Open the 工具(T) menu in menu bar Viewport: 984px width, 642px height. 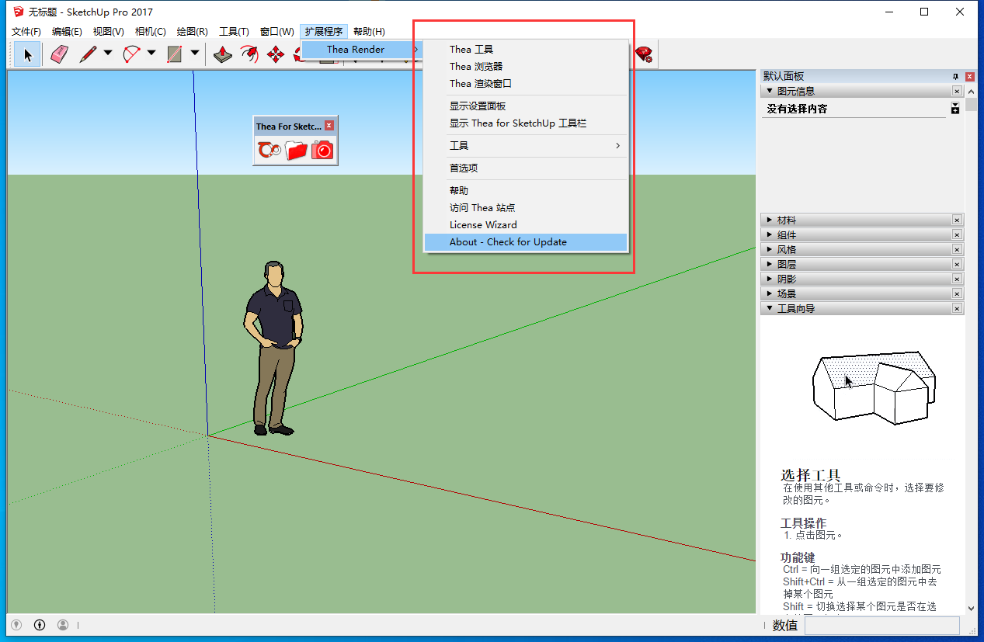click(x=234, y=32)
